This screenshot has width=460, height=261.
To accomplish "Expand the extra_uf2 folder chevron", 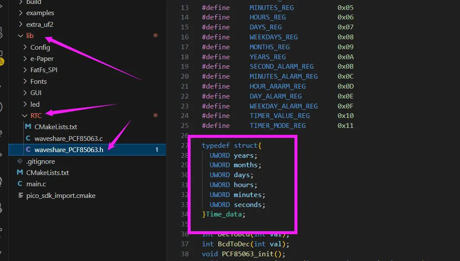I will 21,24.
